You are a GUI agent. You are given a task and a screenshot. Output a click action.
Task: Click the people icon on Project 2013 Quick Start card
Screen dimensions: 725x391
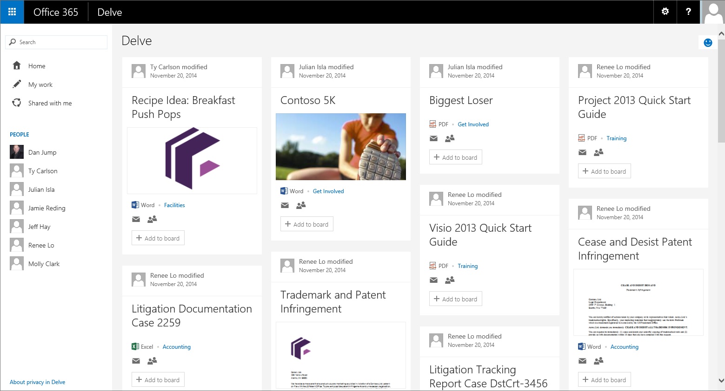click(x=599, y=152)
